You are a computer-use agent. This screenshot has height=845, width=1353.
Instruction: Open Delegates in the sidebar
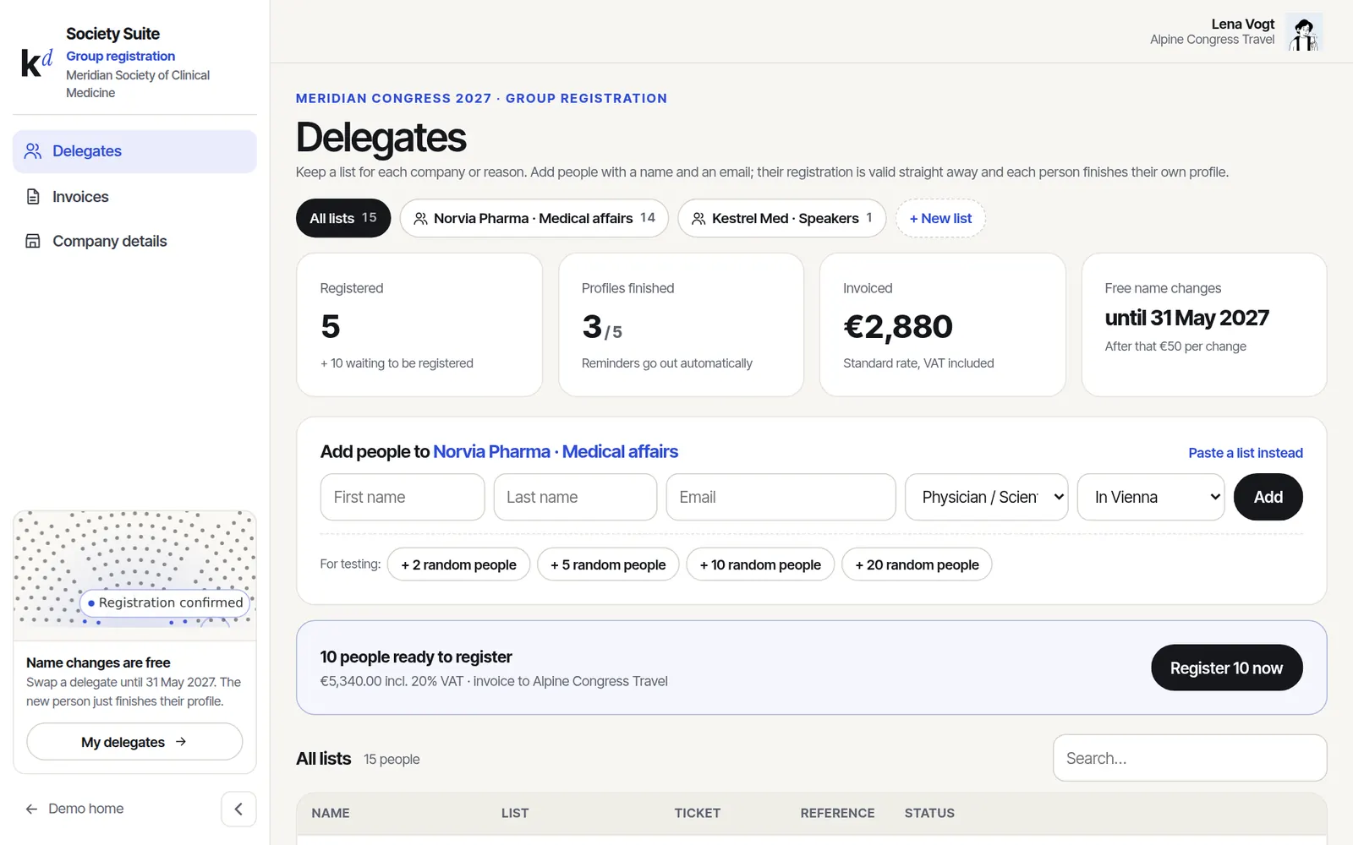[x=134, y=151]
